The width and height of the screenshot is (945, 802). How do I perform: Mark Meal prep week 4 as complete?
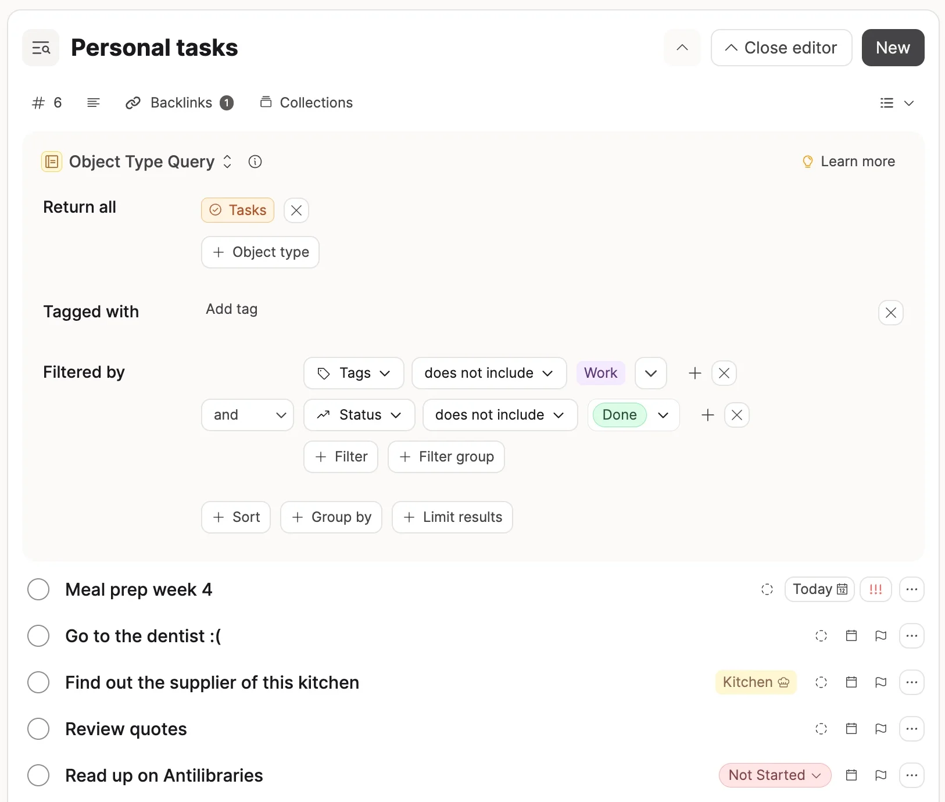click(38, 589)
